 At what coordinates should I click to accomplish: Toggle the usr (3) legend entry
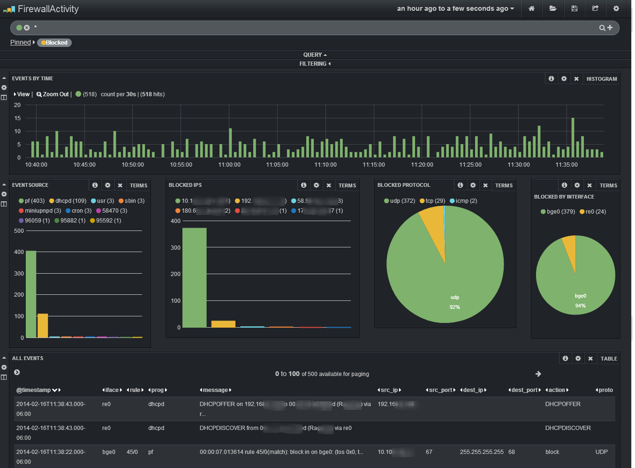coord(103,201)
